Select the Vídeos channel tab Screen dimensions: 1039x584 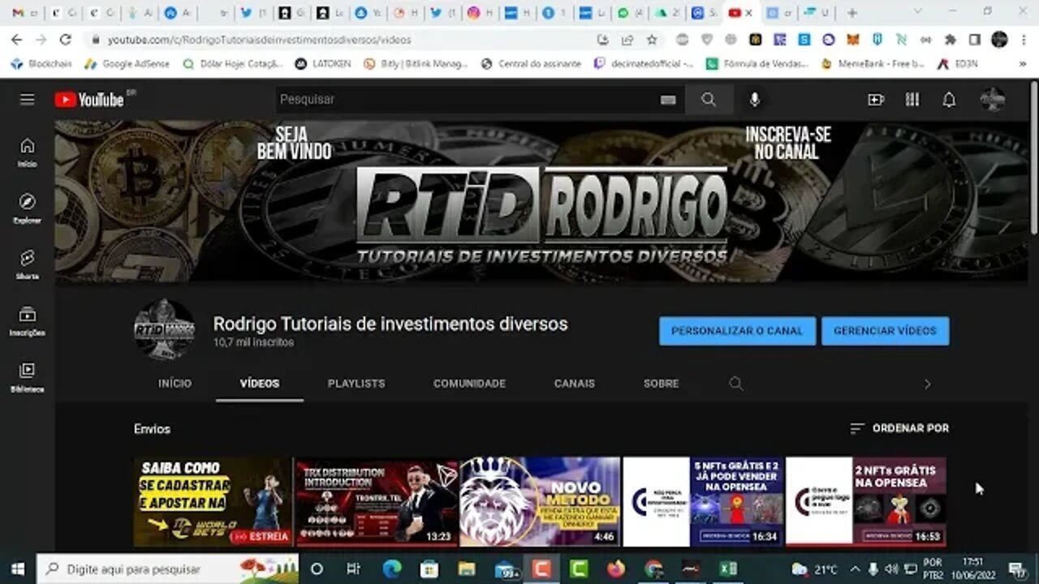[x=260, y=384]
